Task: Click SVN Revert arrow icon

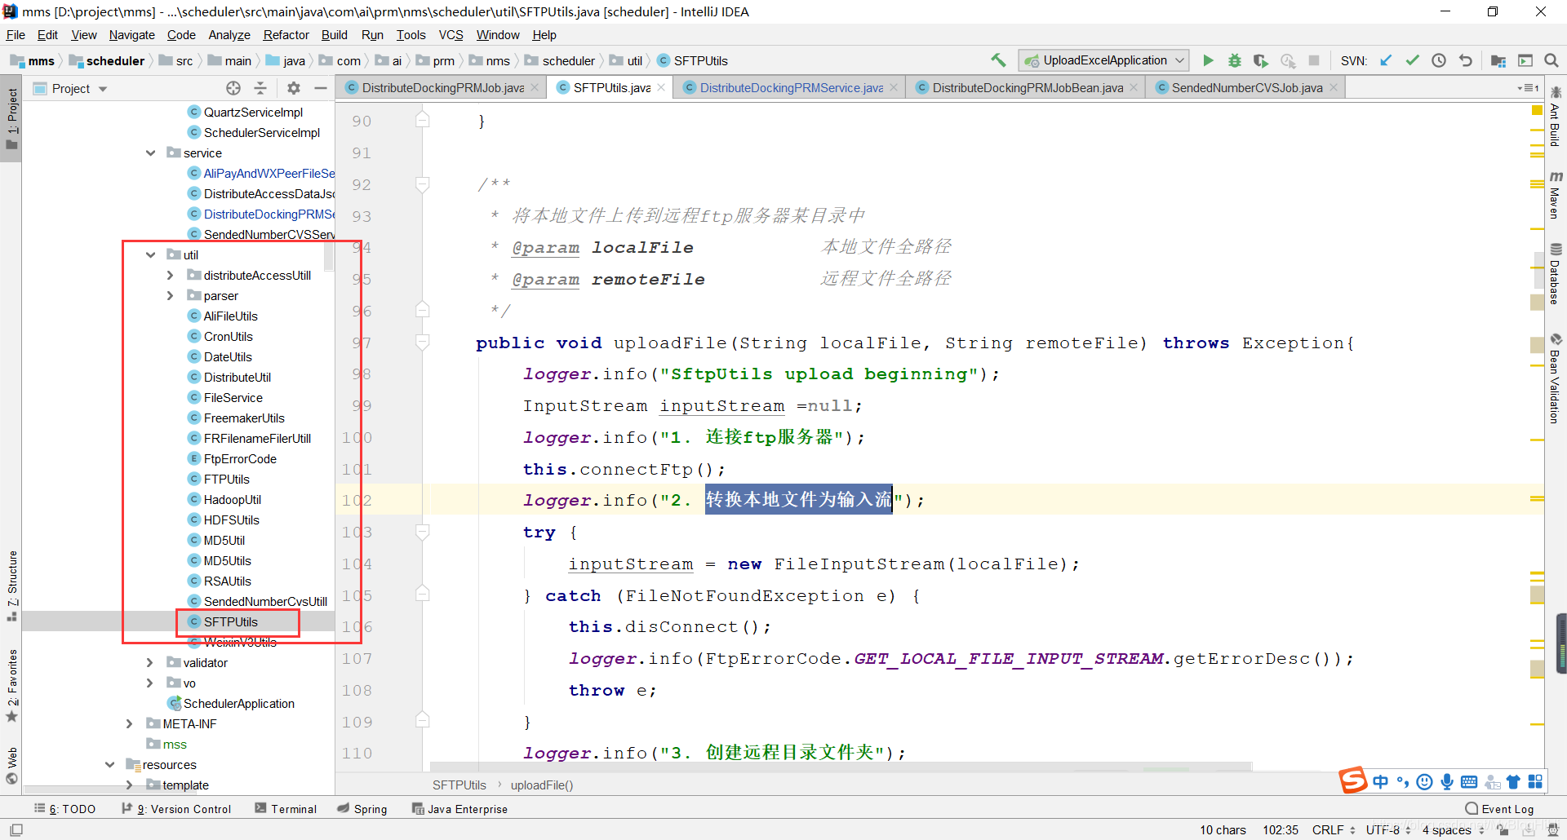Action: (1466, 60)
